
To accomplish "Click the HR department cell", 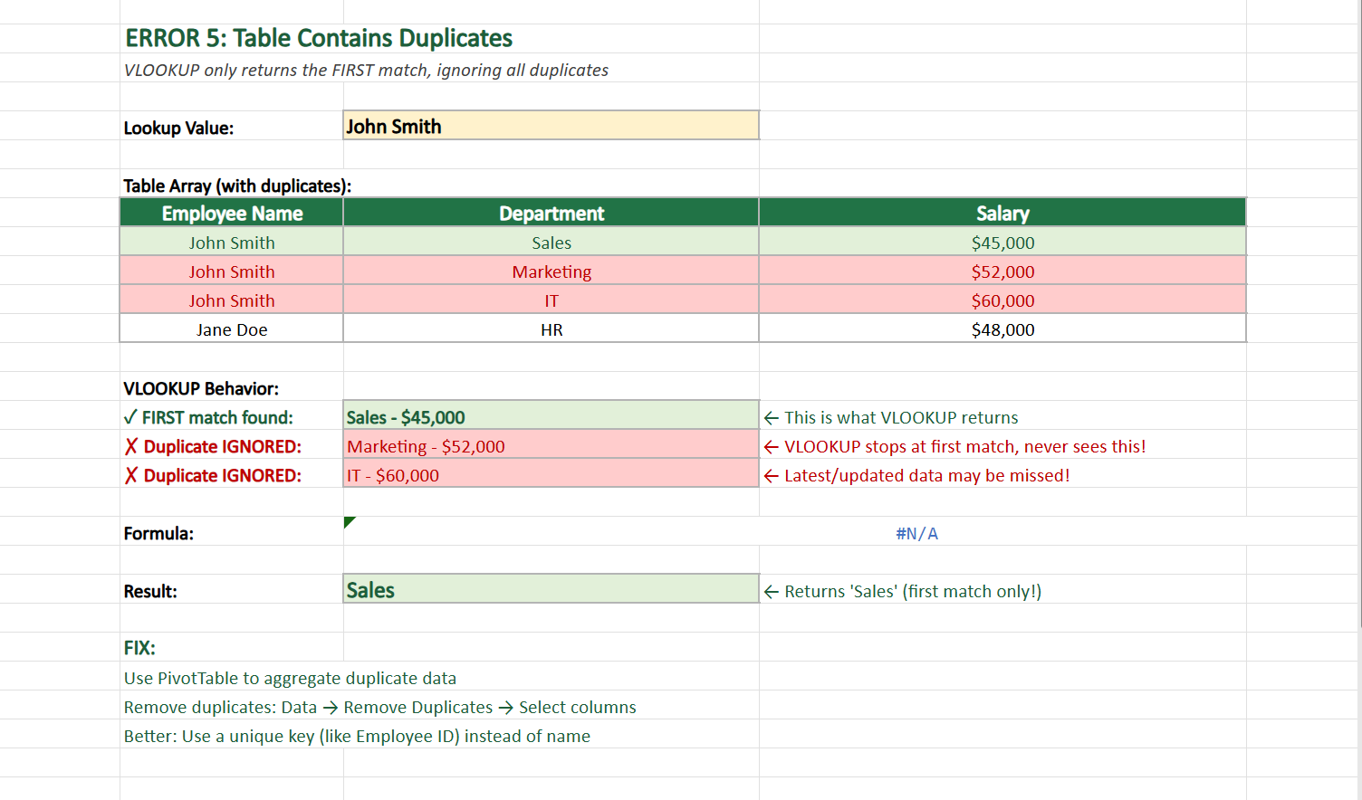I will tap(551, 329).
